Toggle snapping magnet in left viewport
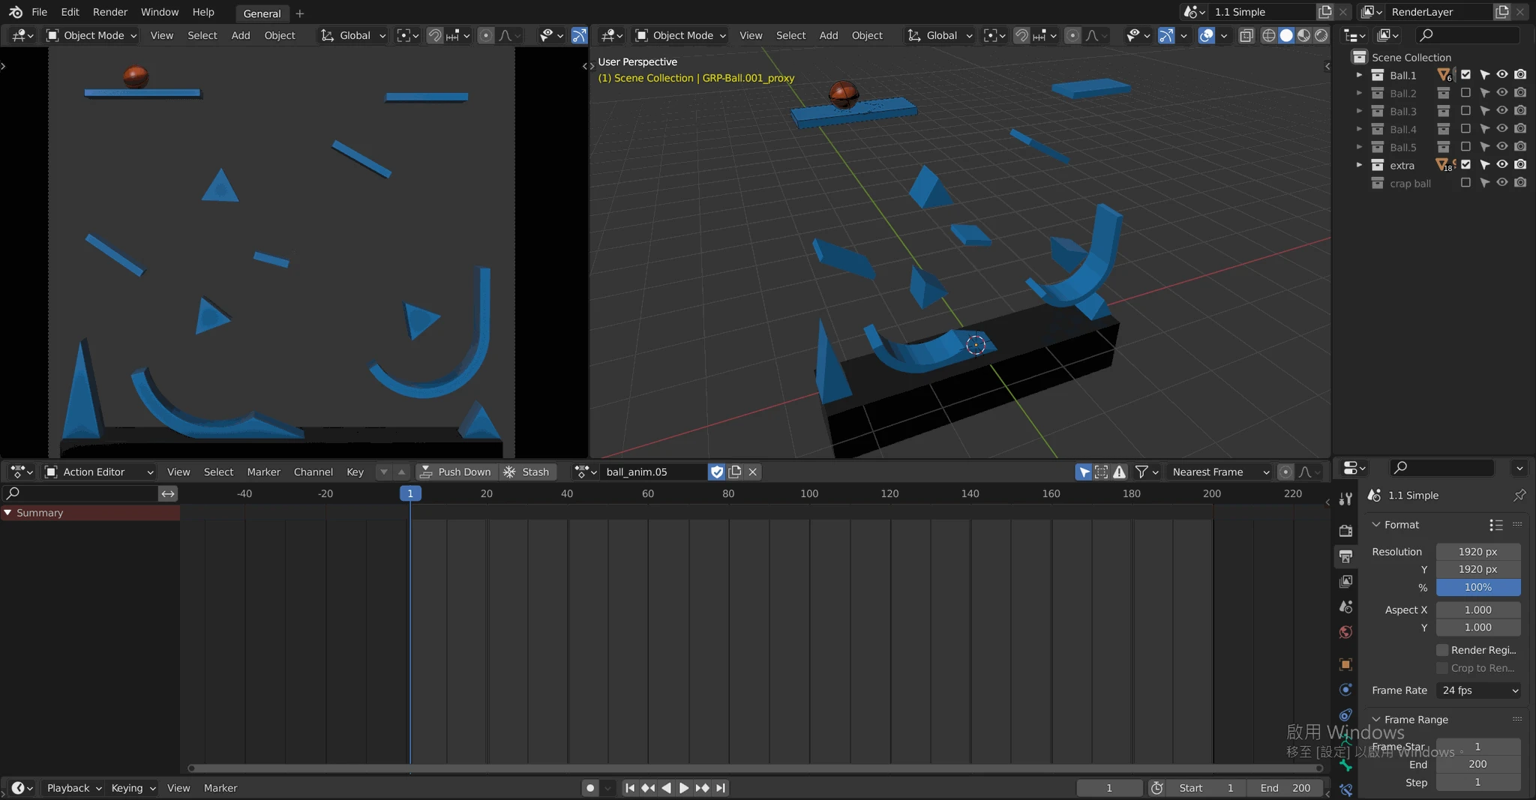This screenshot has width=1536, height=800. tap(435, 35)
